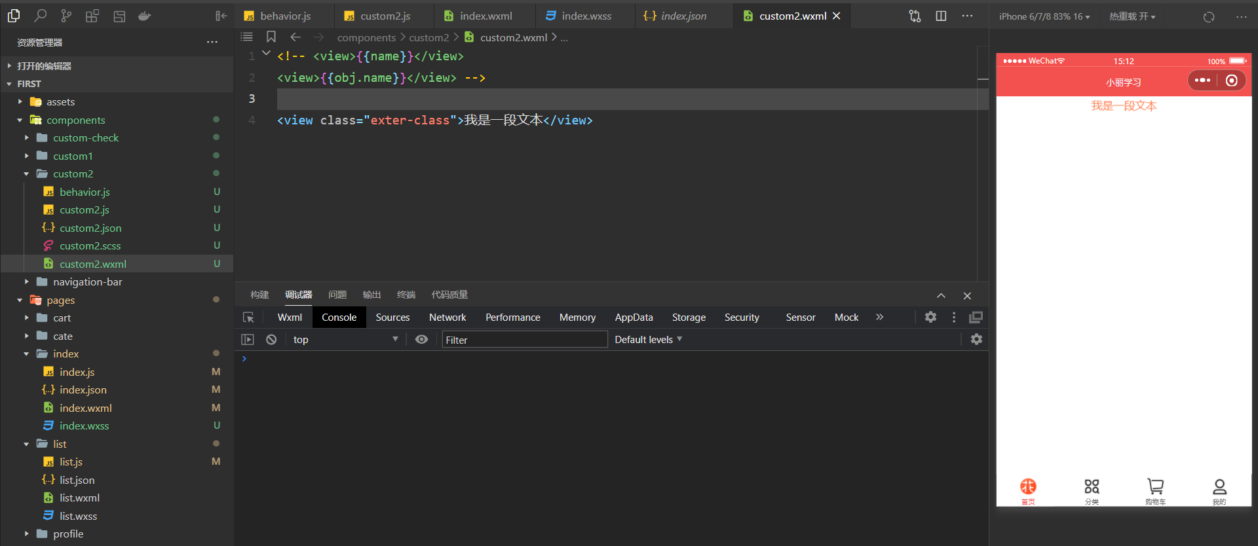This screenshot has width=1258, height=546.
Task: Open the AppData debugger tab
Action: tap(634, 317)
